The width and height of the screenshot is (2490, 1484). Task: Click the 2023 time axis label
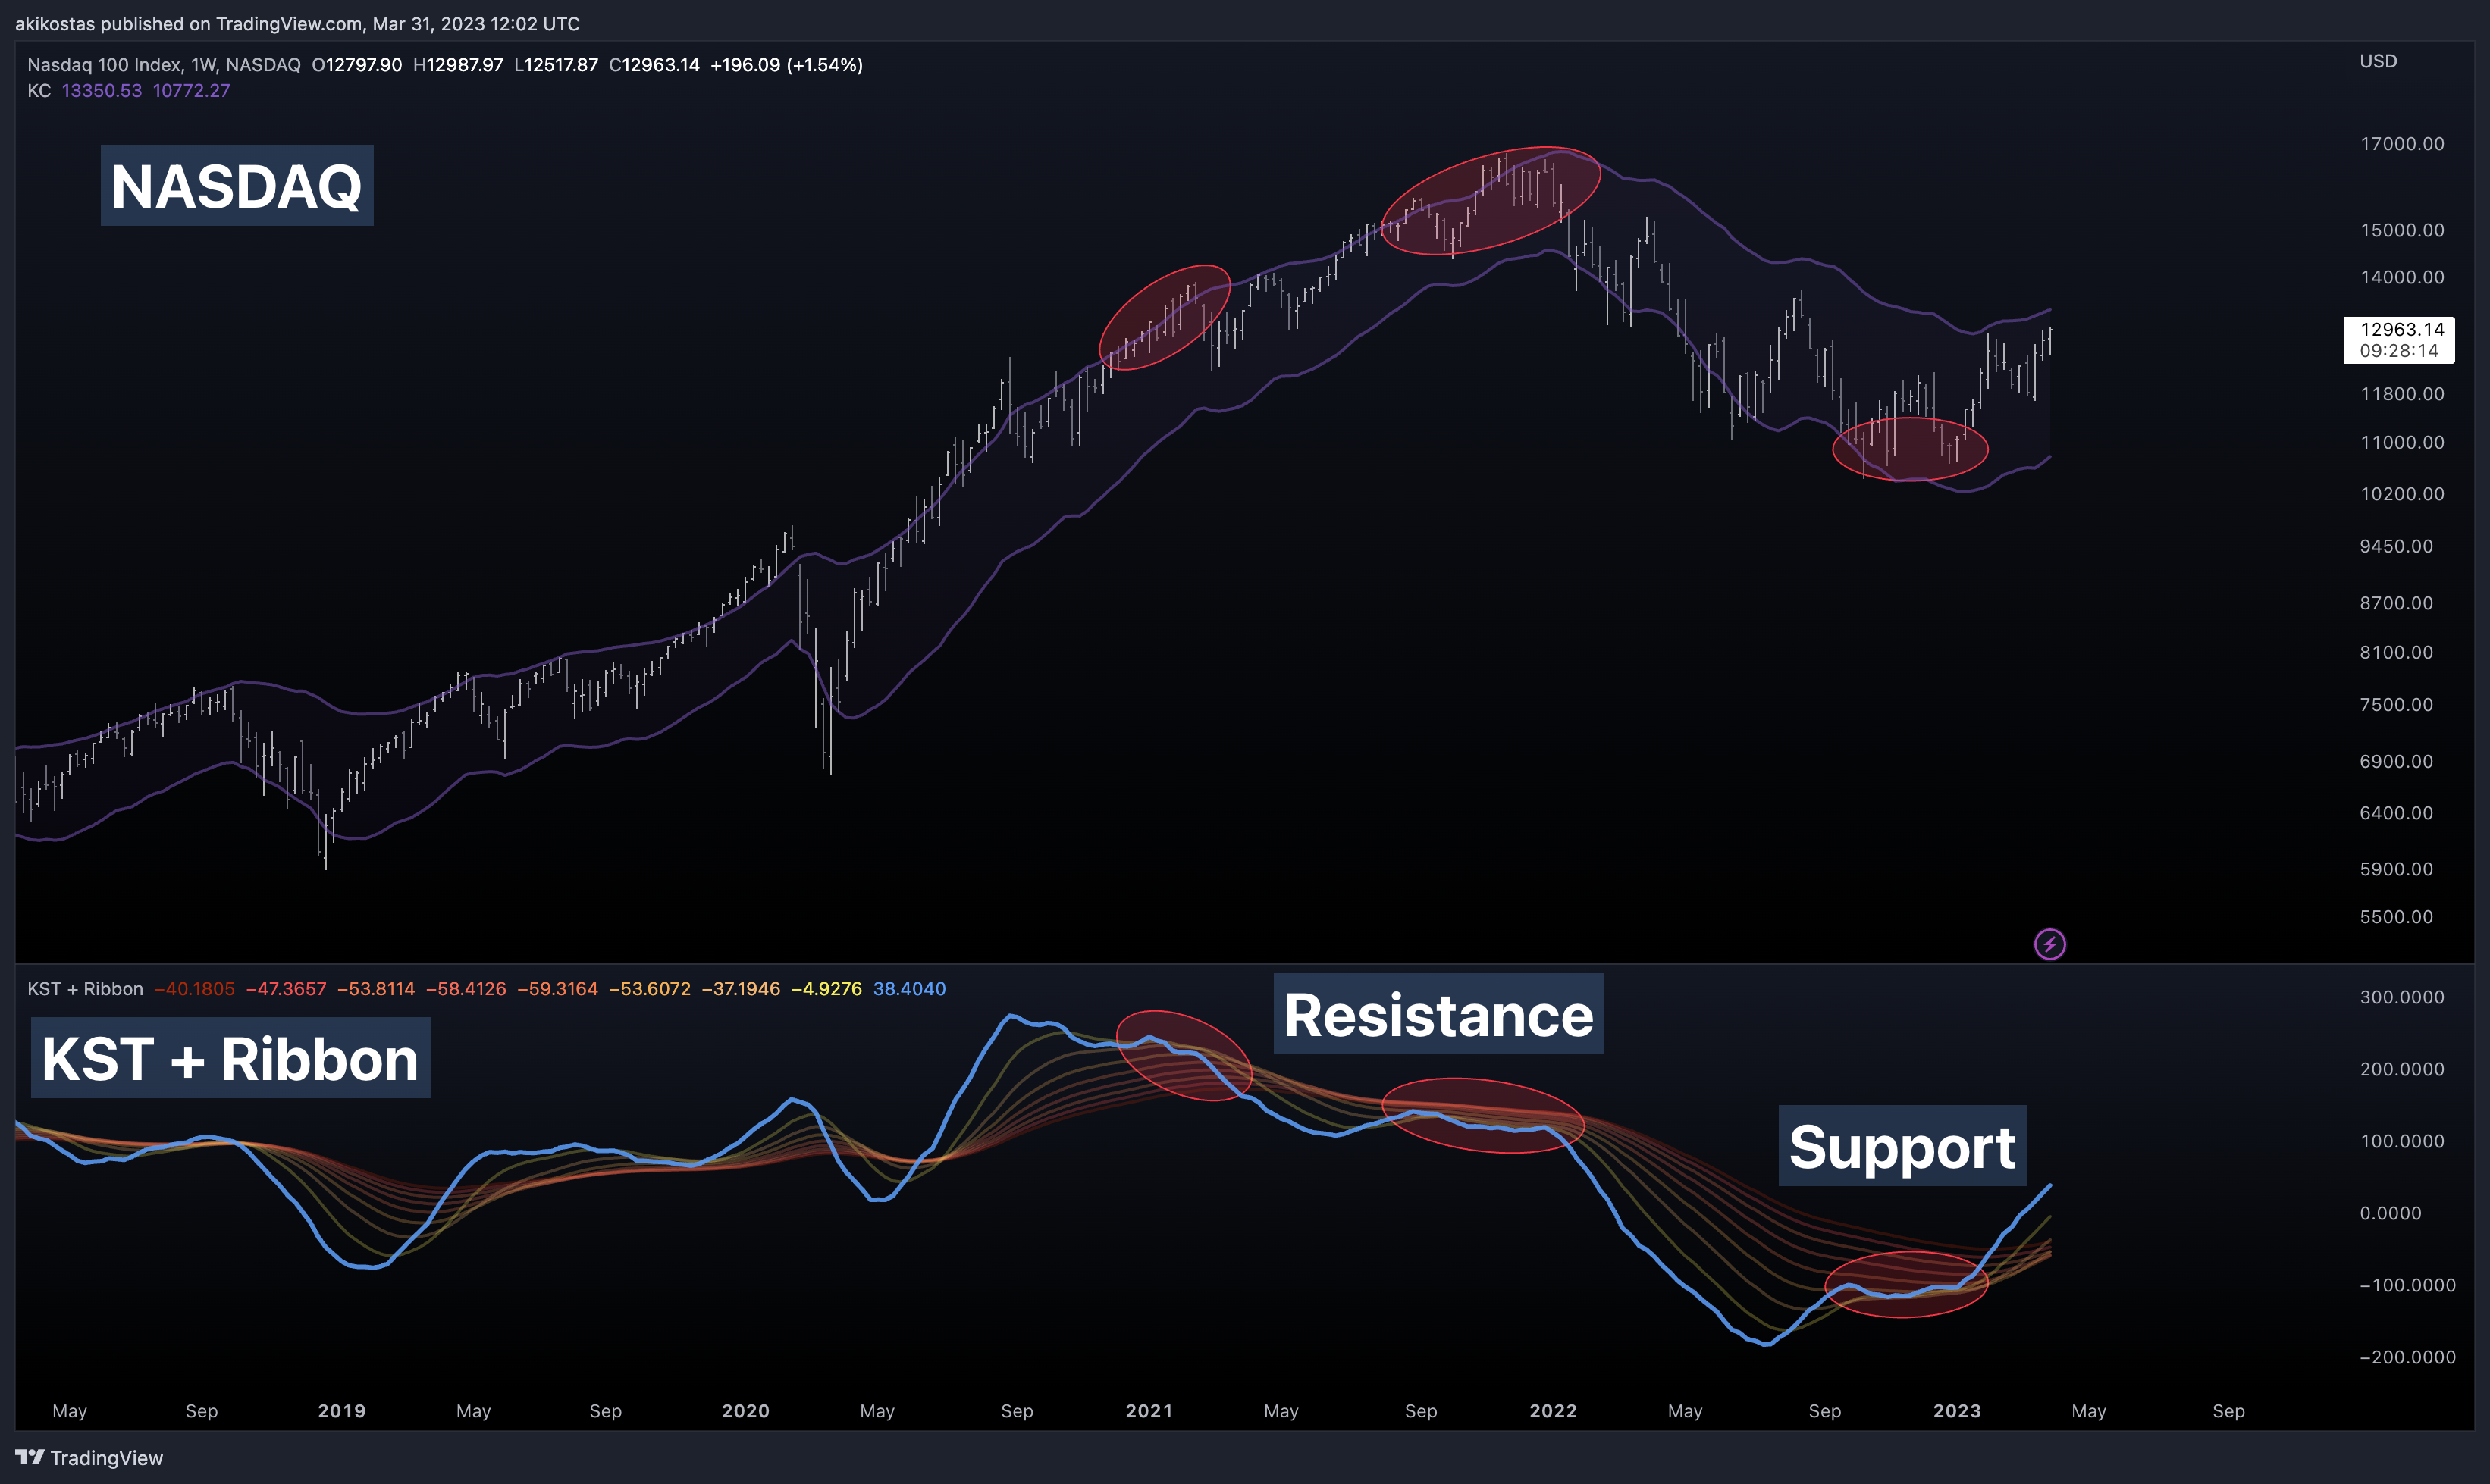[x=1958, y=1411]
